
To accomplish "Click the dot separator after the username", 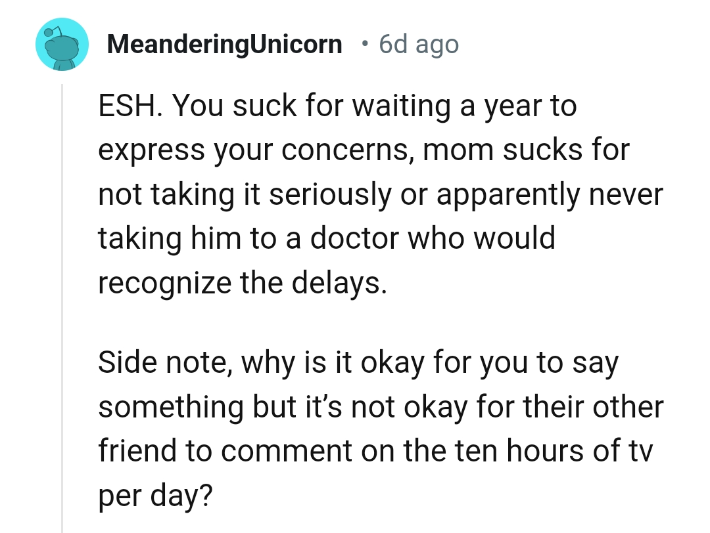I will [x=366, y=44].
